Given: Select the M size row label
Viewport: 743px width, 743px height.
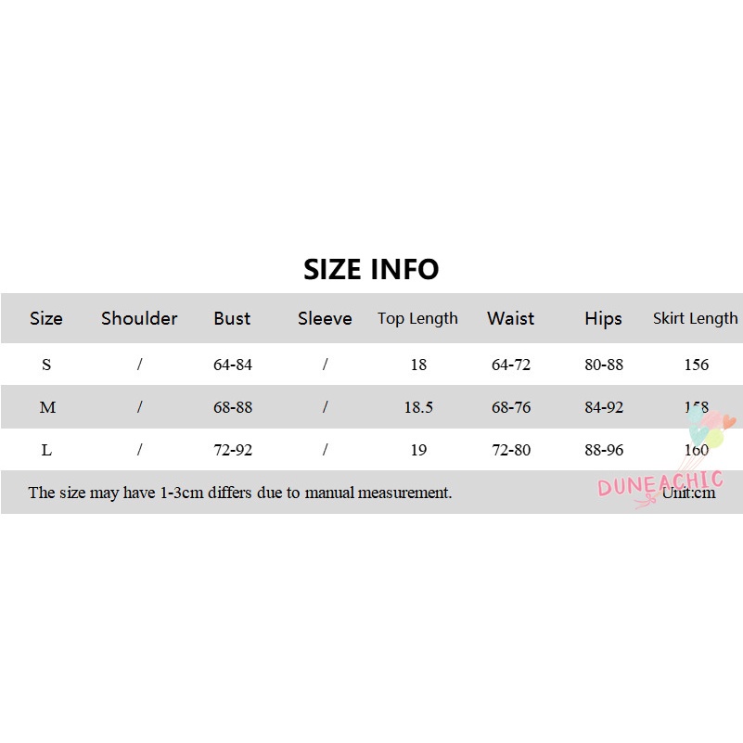Looking at the screenshot, I should 47,407.
